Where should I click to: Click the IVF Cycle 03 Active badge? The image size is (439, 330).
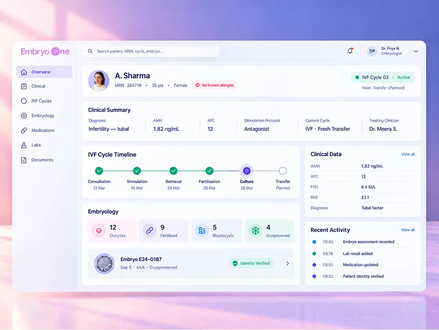point(383,77)
